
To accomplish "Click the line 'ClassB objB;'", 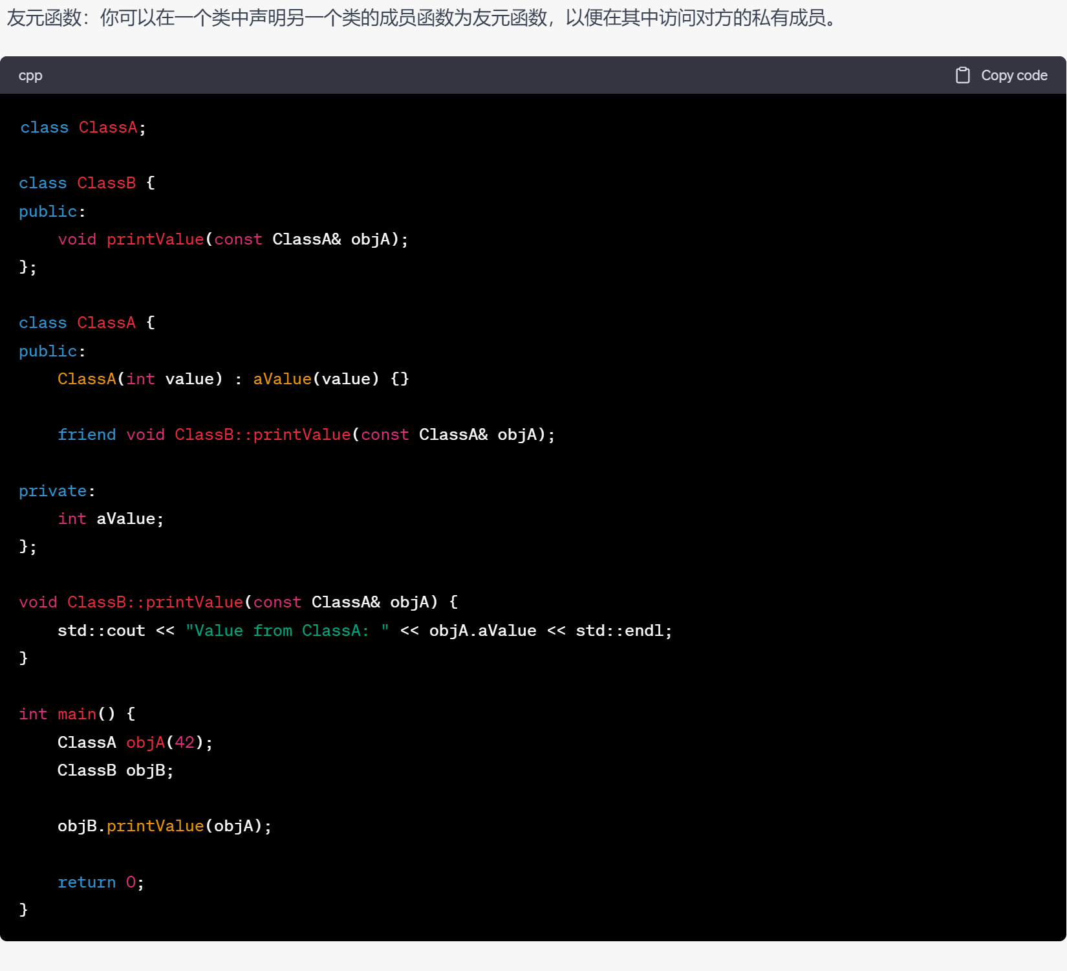I will [116, 770].
